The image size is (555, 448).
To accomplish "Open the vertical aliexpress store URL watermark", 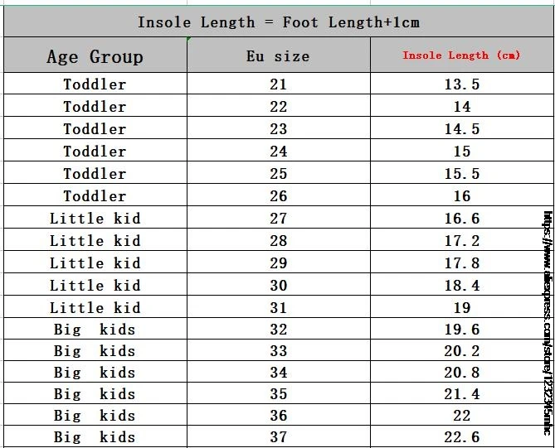I will tap(548, 323).
